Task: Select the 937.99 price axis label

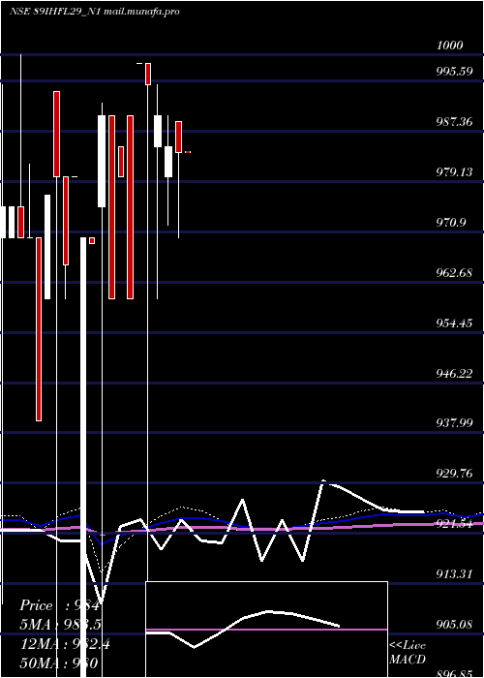Action: (454, 423)
